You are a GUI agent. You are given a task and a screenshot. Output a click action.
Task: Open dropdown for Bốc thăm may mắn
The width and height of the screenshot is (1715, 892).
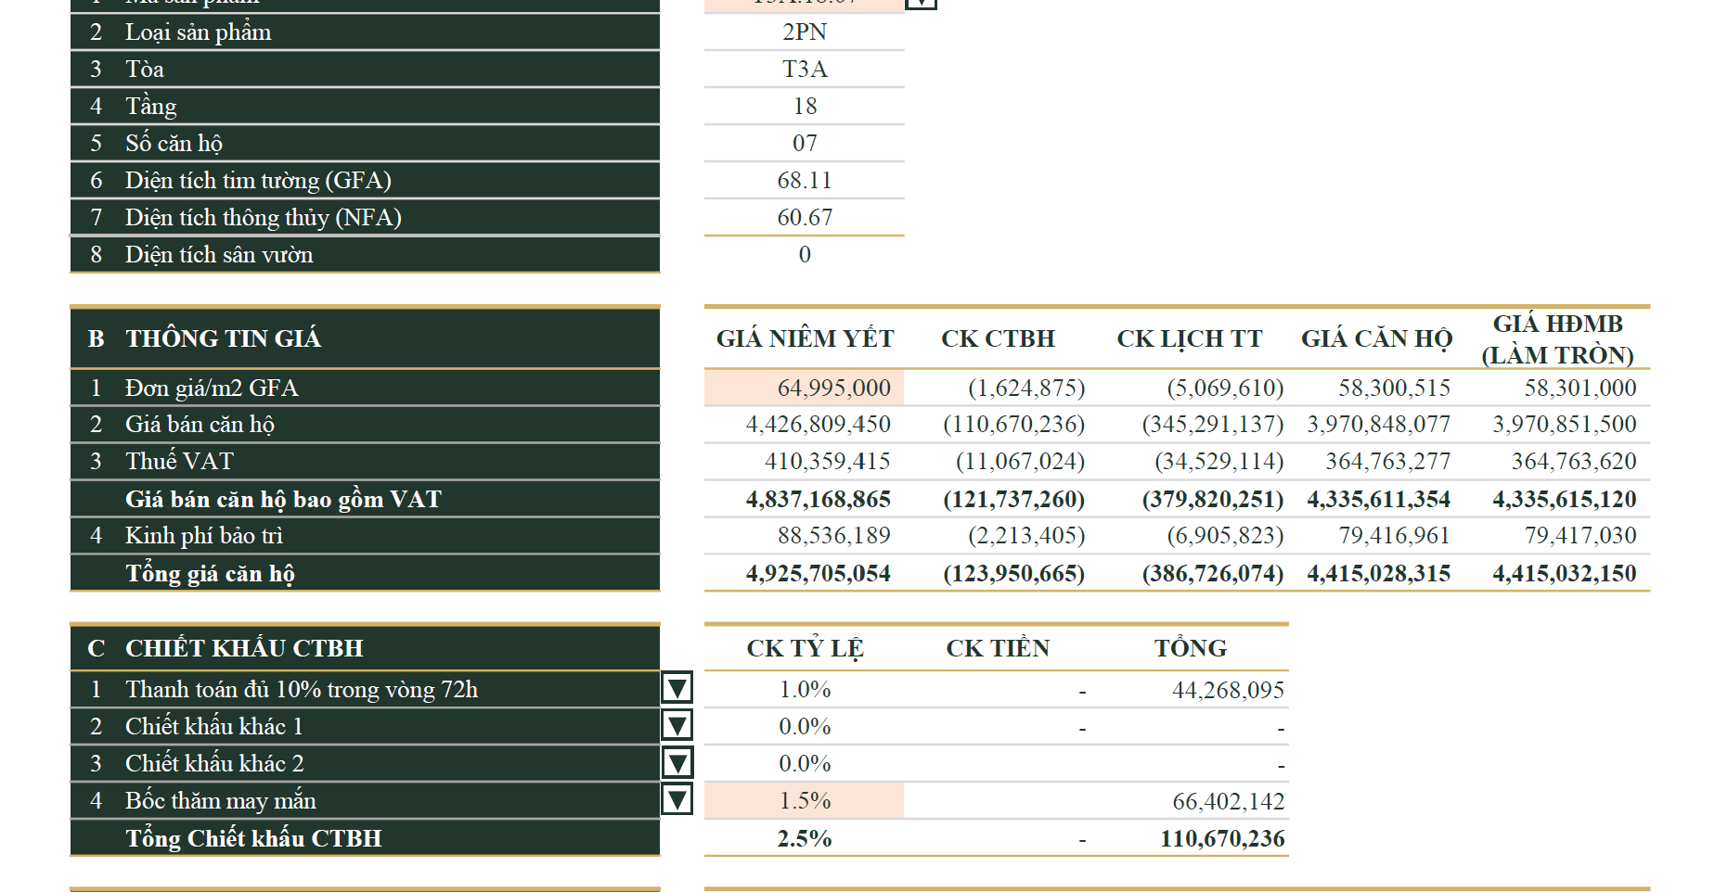pos(677,799)
